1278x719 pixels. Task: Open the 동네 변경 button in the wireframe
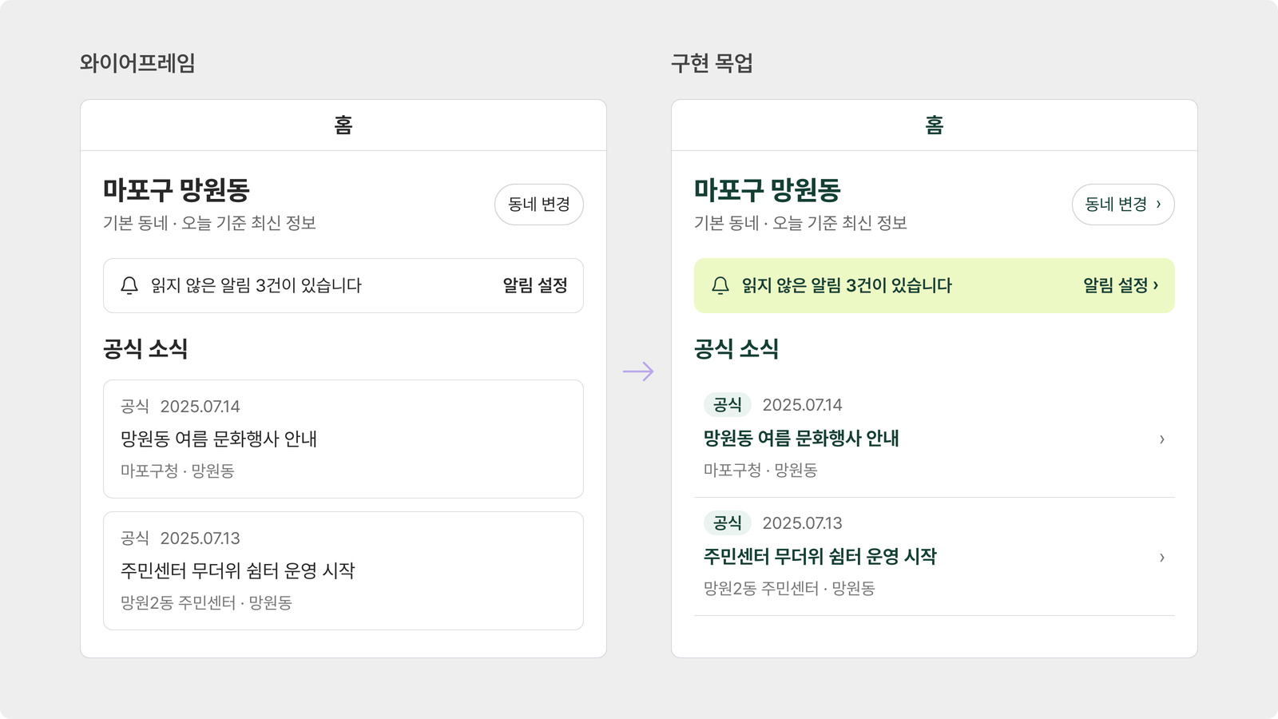539,205
